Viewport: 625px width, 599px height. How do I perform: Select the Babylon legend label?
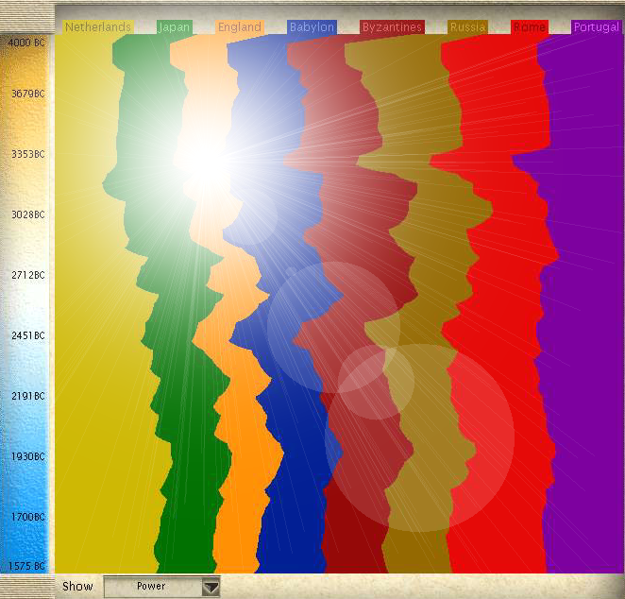coord(312,27)
